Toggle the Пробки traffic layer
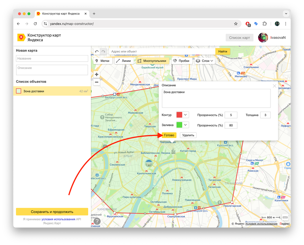The height and width of the screenshot is (245, 304). click(x=182, y=61)
